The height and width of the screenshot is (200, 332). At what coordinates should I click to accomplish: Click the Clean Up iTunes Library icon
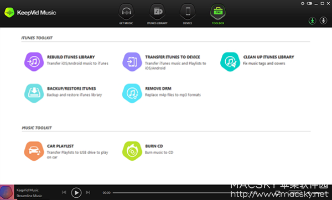(x=230, y=62)
